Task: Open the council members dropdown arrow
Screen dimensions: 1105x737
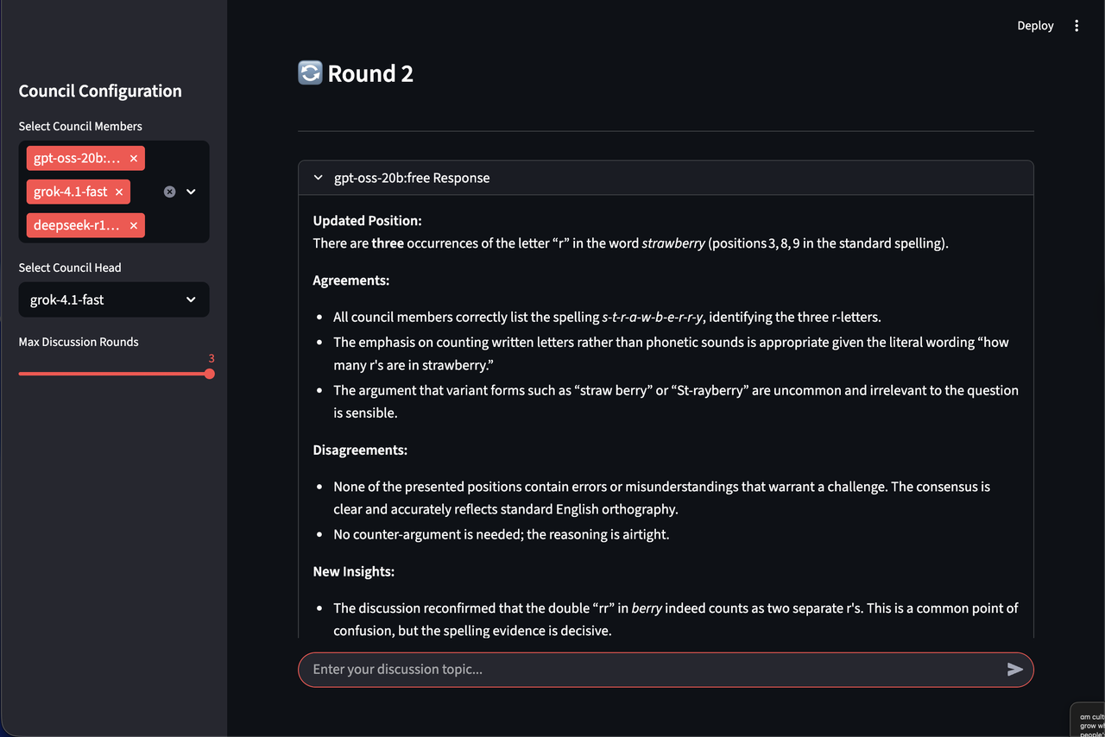Action: (x=192, y=192)
